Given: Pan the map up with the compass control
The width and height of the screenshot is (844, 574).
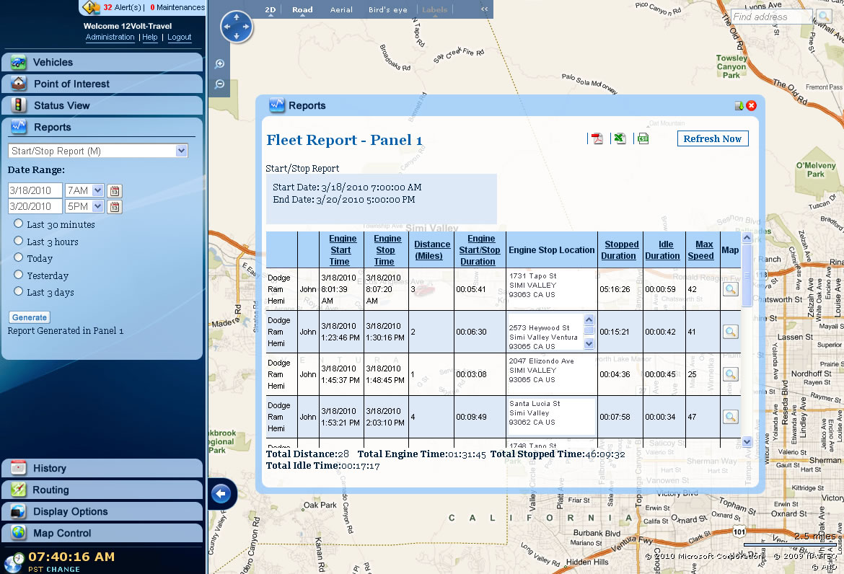Looking at the screenshot, I should coord(237,17).
